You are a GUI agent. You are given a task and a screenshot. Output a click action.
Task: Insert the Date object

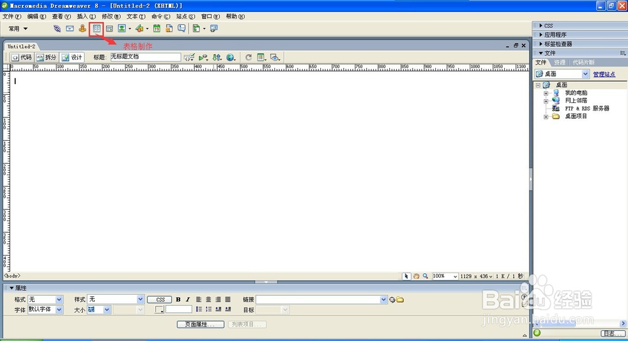coord(156,28)
